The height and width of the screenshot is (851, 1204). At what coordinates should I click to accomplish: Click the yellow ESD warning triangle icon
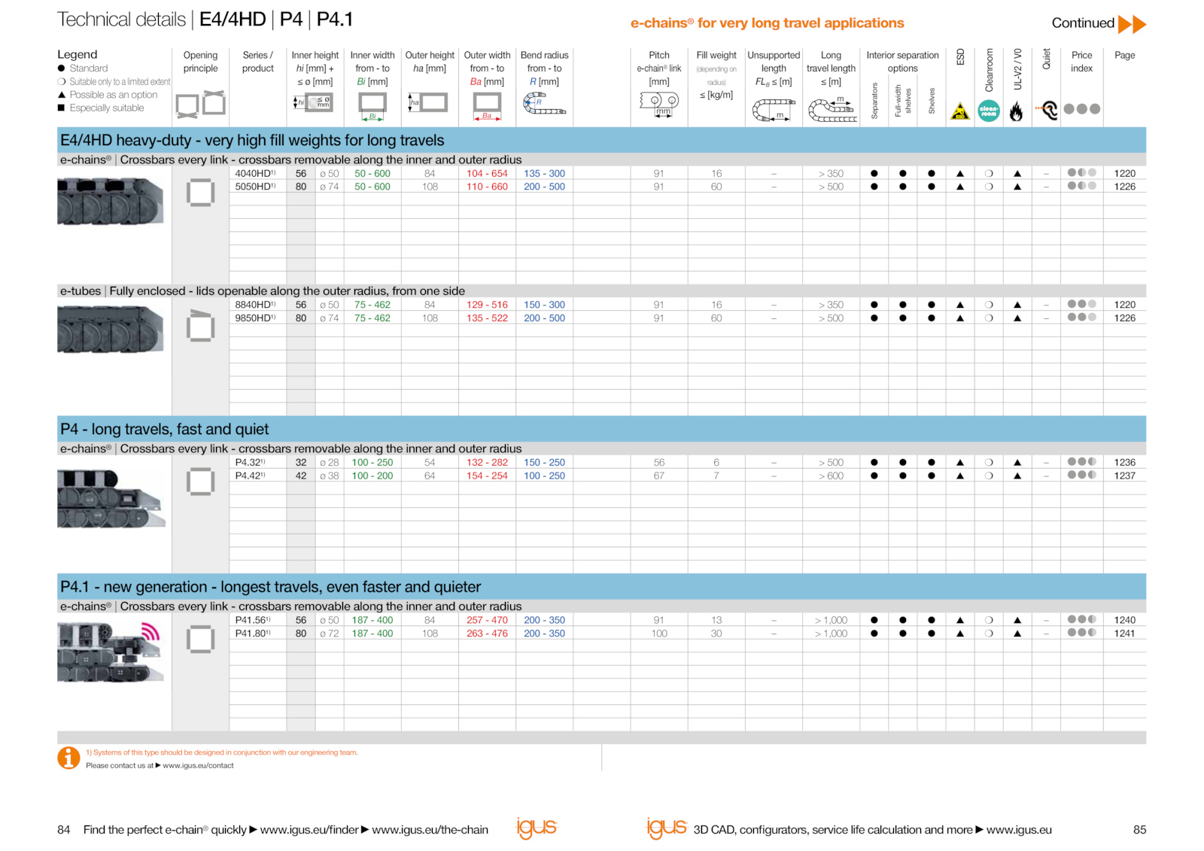point(960,111)
